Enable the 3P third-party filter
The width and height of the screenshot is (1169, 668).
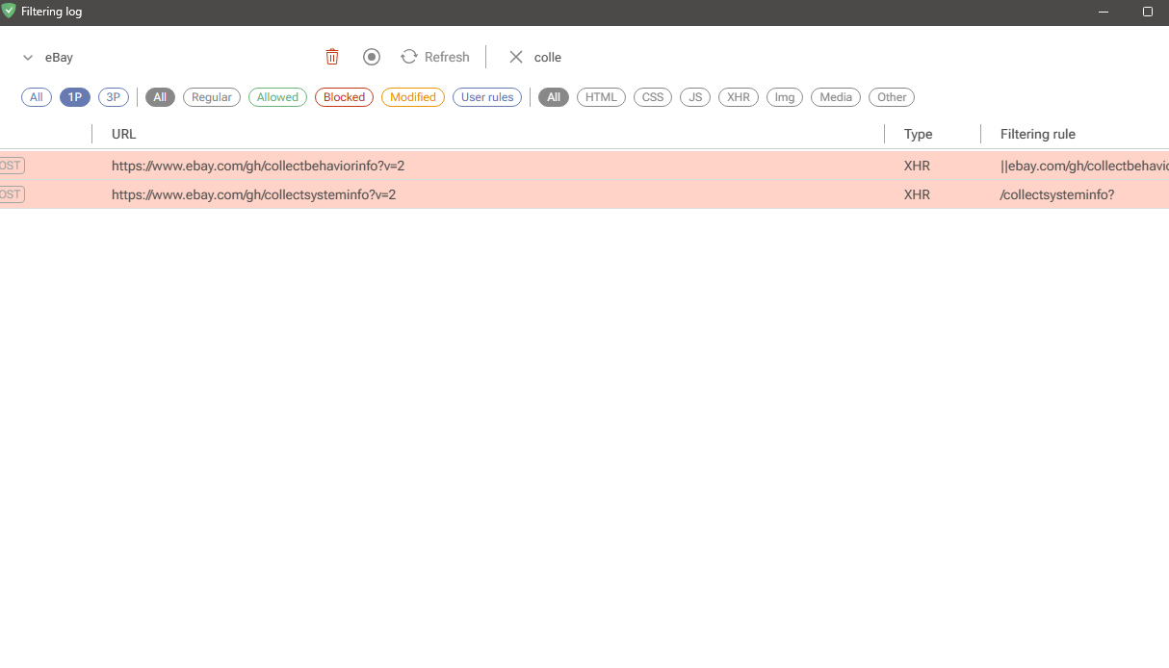tap(113, 96)
